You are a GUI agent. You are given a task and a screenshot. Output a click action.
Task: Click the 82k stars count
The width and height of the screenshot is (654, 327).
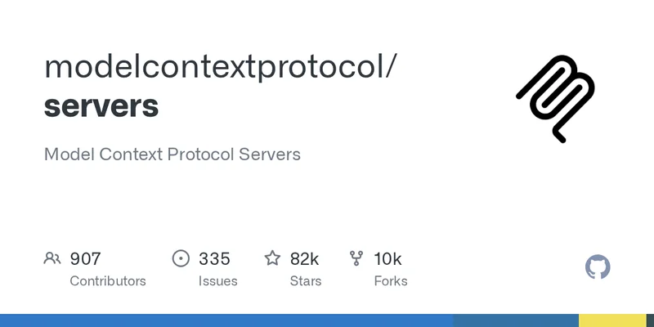[304, 259]
